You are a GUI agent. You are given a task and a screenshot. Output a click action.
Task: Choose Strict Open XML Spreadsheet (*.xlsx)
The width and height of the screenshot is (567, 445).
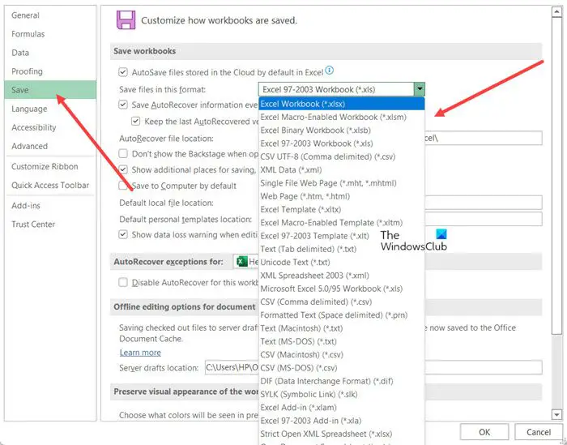(341, 434)
